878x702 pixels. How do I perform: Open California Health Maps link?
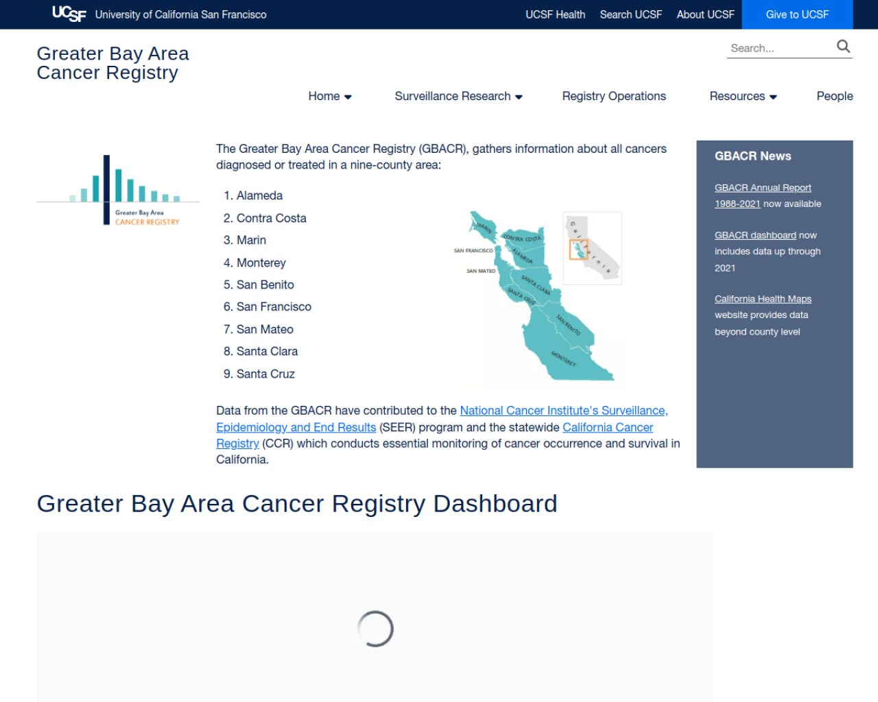[x=763, y=299]
